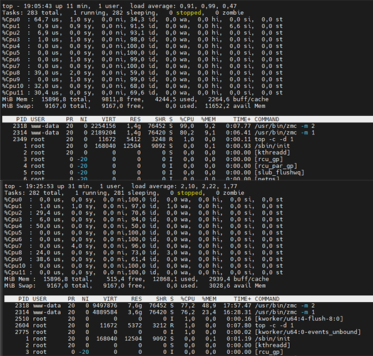
Task: Select '50,0 us' on the %Cpu4 line
Action: 48,226
